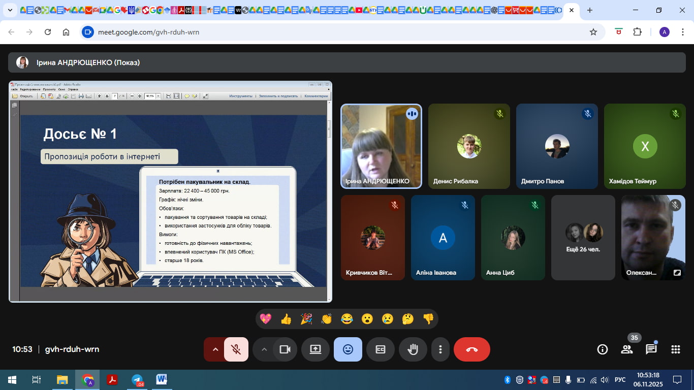The height and width of the screenshot is (390, 694).
Task: Unmute the microphone
Action: click(236, 349)
